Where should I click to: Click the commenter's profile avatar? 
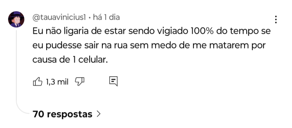coord(16,19)
